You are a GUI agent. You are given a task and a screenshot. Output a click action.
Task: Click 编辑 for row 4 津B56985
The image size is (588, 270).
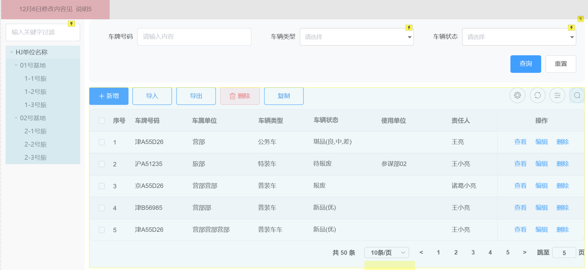(x=541, y=208)
